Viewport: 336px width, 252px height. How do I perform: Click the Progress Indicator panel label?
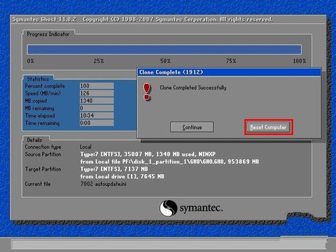click(x=48, y=34)
